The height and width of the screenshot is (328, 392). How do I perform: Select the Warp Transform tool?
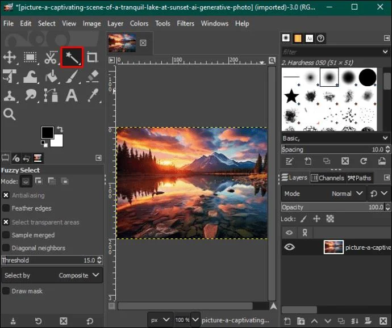[x=30, y=76]
